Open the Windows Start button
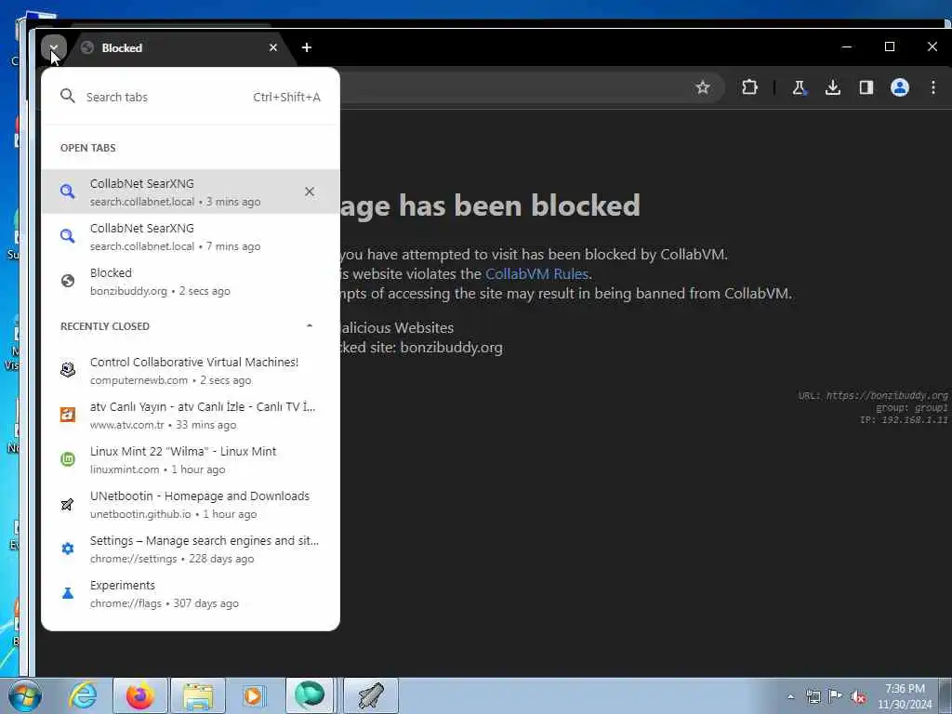This screenshot has height=714, width=952. pyautogui.click(x=23, y=695)
